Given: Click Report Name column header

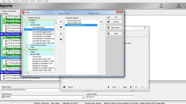Looking at the screenshot, I should [x=4, y=14].
